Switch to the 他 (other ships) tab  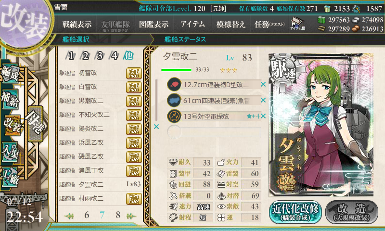point(128,55)
